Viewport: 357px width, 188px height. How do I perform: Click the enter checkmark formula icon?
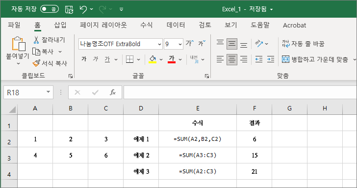click(x=95, y=92)
